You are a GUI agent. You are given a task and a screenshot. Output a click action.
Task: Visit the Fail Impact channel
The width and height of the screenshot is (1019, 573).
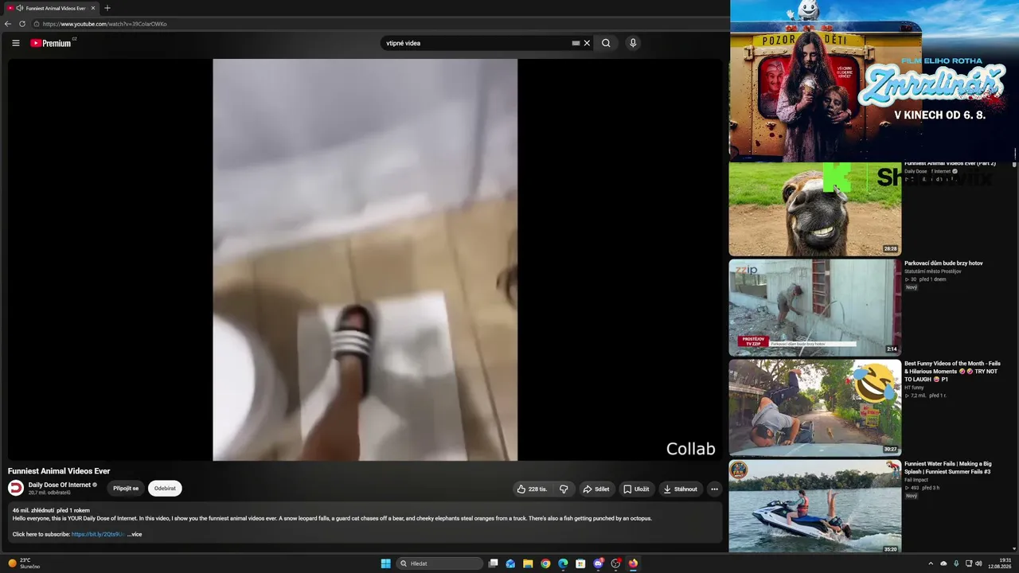(x=916, y=480)
